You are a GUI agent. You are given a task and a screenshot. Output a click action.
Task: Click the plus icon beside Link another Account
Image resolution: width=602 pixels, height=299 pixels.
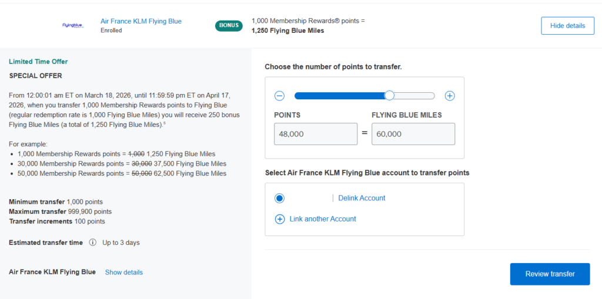click(x=280, y=219)
